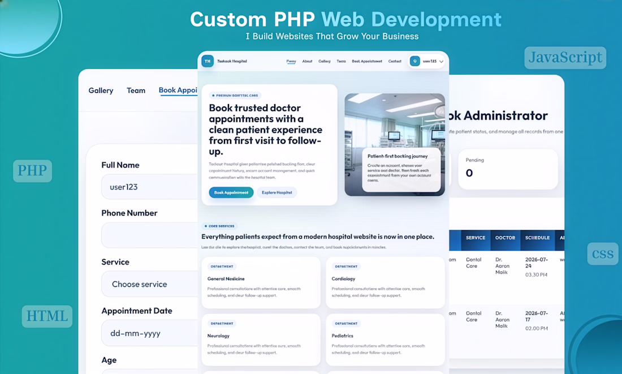
Task: Open the Neurology department card
Action: 261,340
